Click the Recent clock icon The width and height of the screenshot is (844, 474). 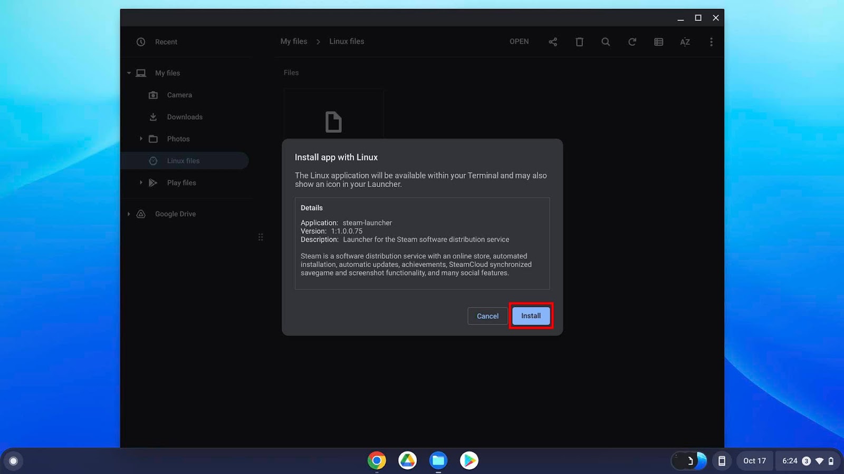click(x=141, y=42)
